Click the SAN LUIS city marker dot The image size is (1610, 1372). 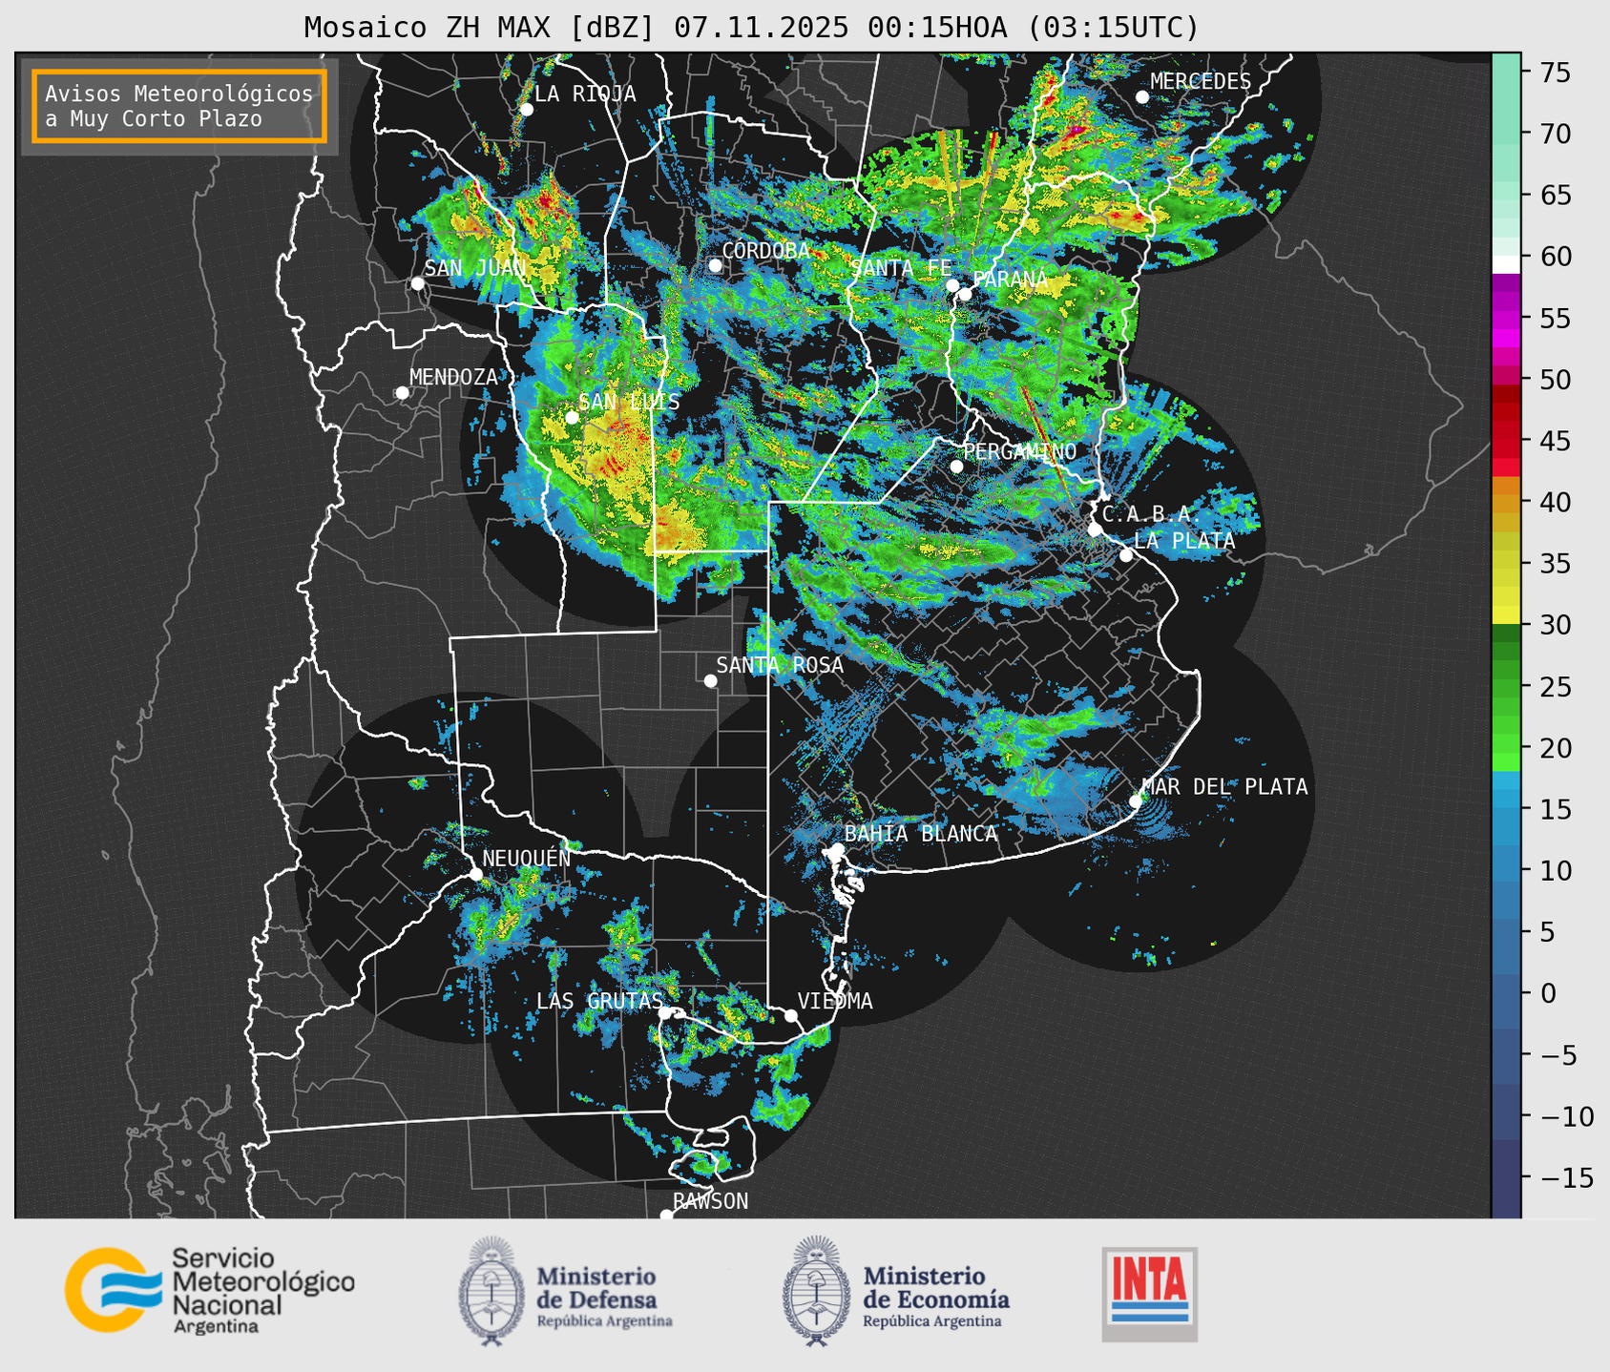572,418
